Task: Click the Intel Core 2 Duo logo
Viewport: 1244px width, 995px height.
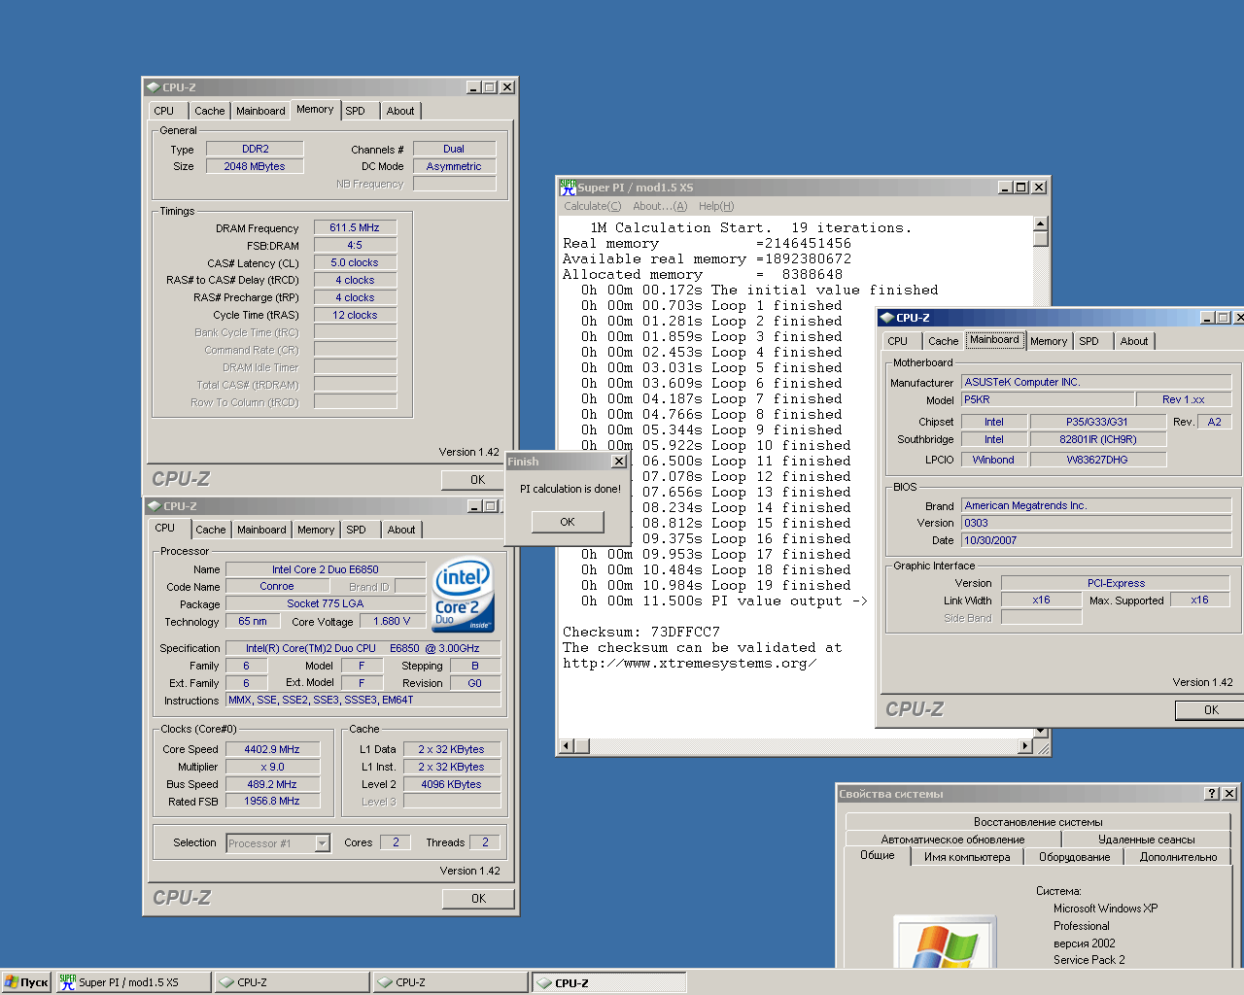Action: coord(463,595)
